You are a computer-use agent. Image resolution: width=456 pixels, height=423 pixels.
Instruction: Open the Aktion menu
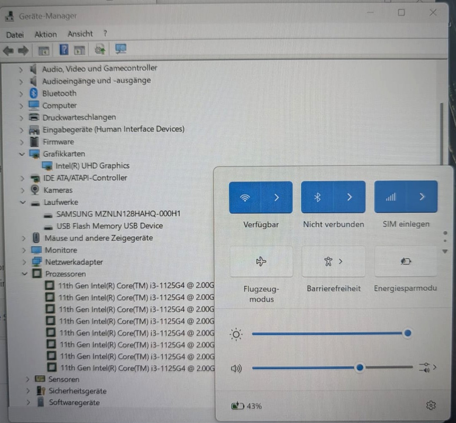tap(46, 34)
